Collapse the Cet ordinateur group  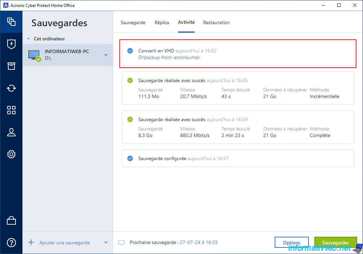[x=29, y=39]
